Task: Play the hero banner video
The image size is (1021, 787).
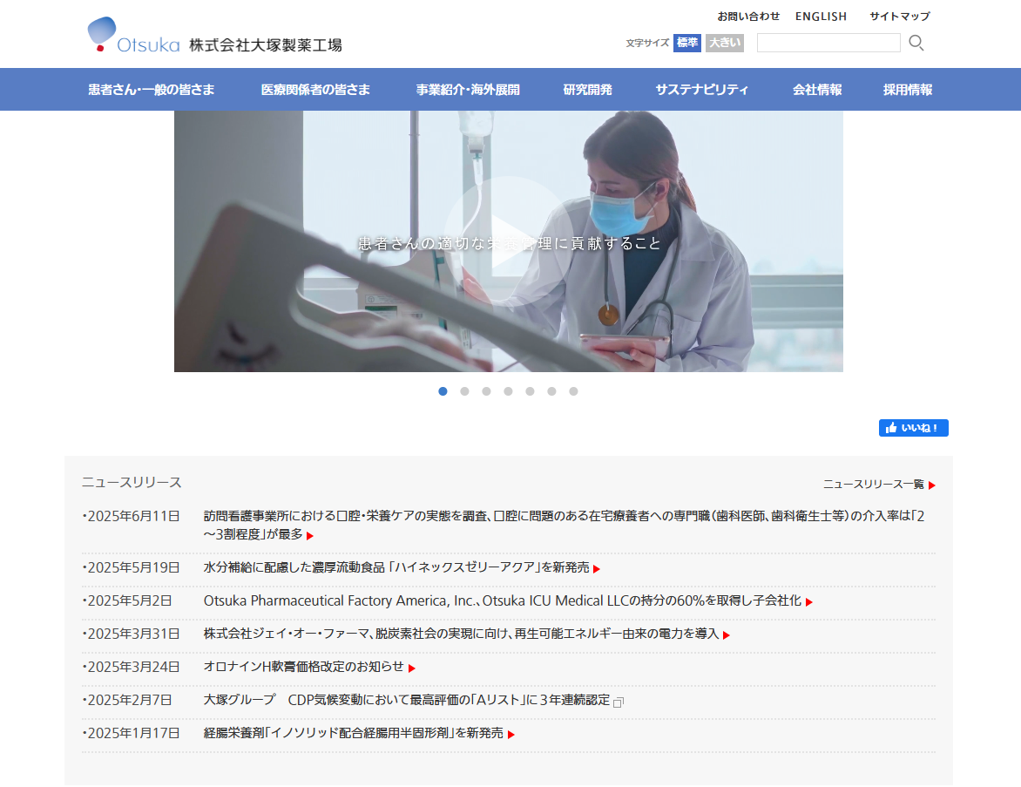Action: (509, 241)
